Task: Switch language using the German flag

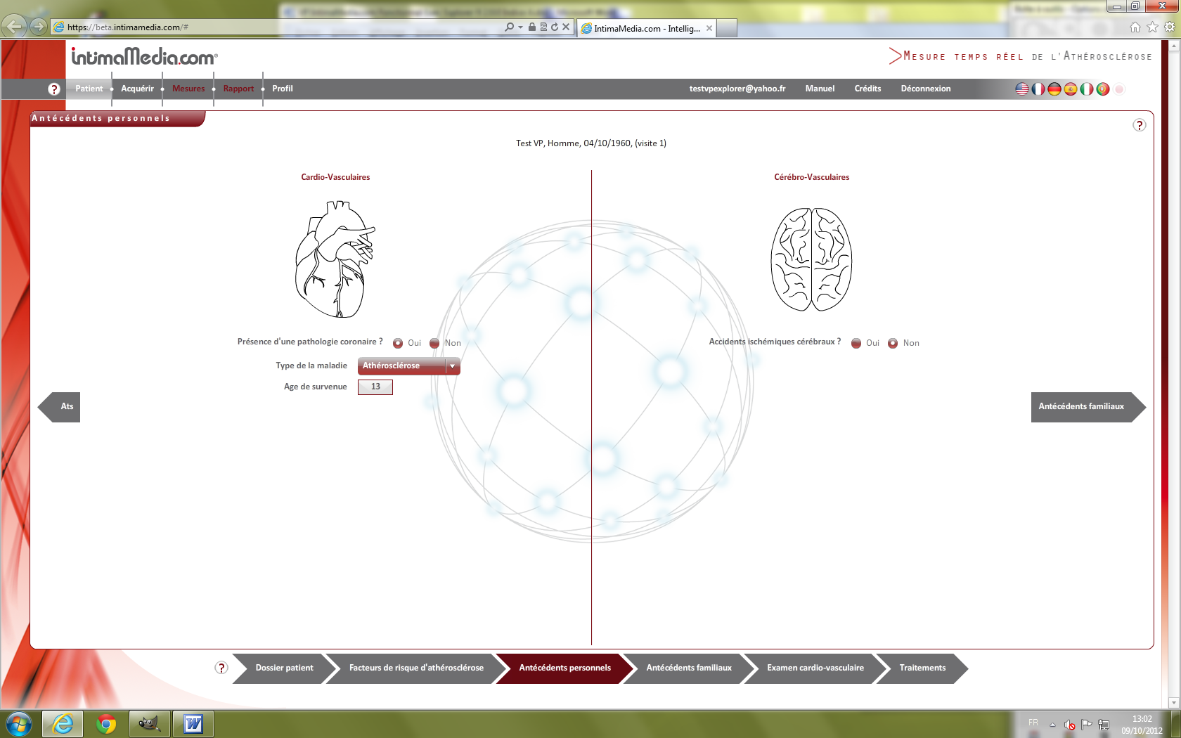Action: tap(1054, 89)
